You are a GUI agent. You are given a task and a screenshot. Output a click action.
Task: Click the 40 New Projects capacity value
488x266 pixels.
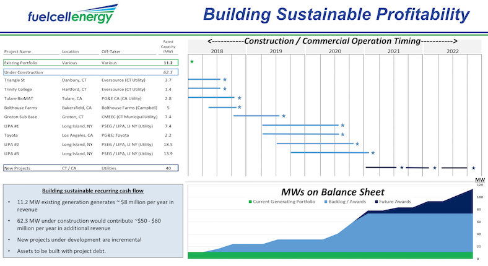coord(168,168)
